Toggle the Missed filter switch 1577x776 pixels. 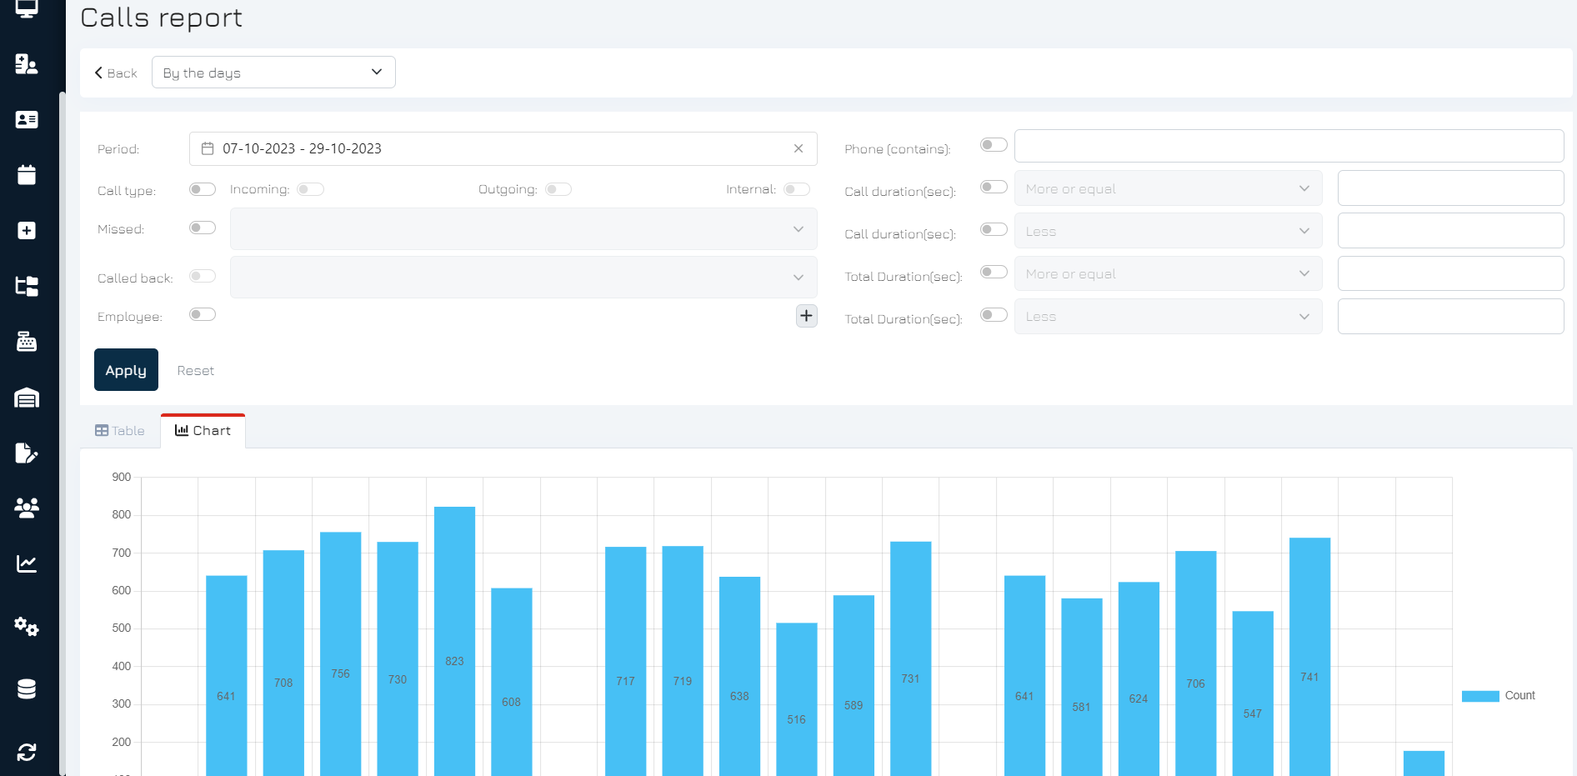point(203,228)
